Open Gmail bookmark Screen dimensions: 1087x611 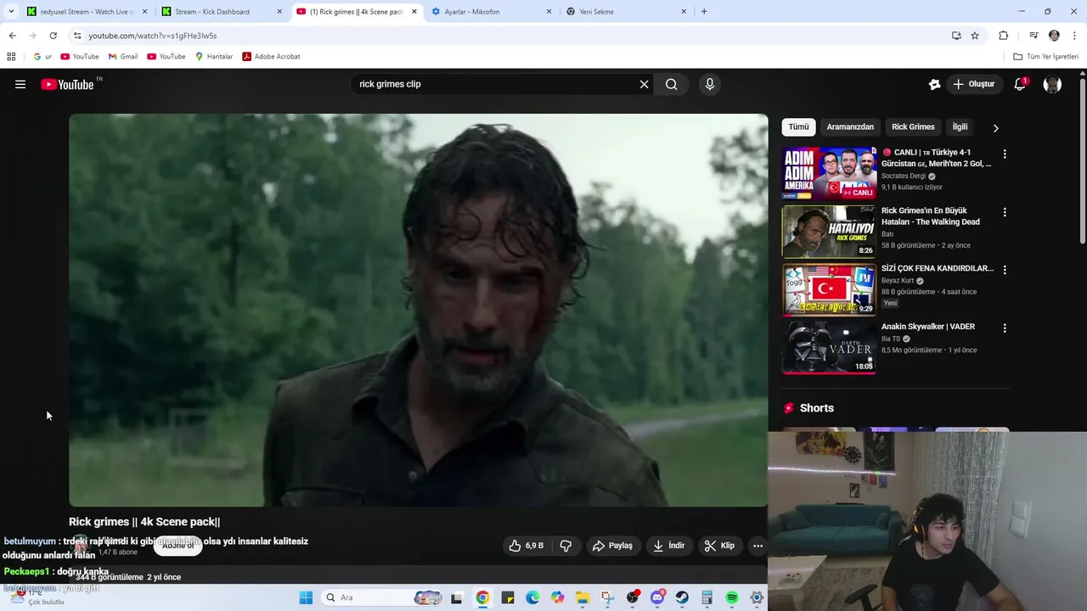point(123,56)
